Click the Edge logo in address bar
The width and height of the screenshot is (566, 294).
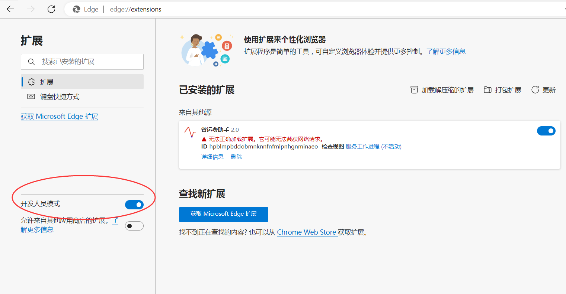pyautogui.click(x=76, y=9)
